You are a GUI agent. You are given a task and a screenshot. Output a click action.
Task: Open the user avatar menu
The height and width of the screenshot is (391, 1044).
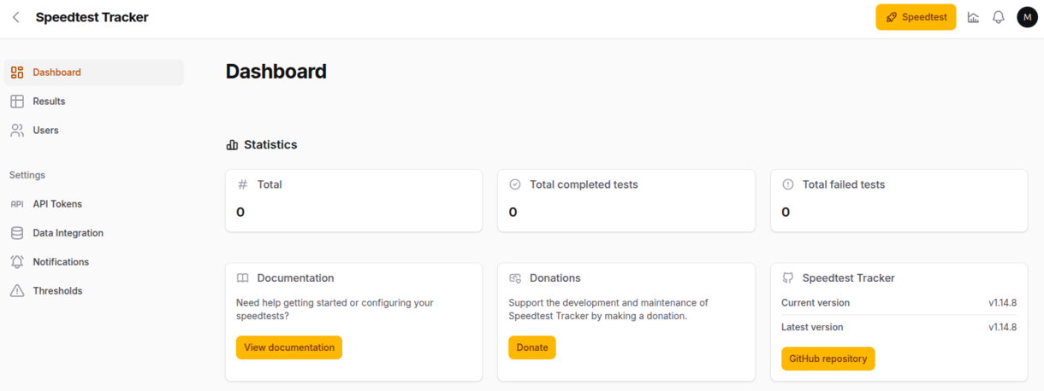(1027, 17)
